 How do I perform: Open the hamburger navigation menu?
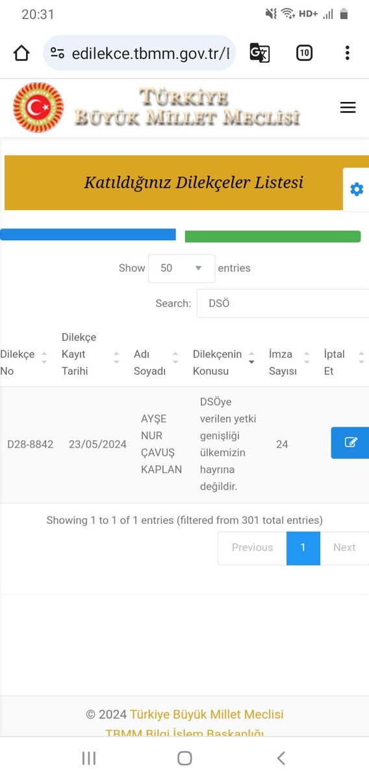click(x=348, y=108)
